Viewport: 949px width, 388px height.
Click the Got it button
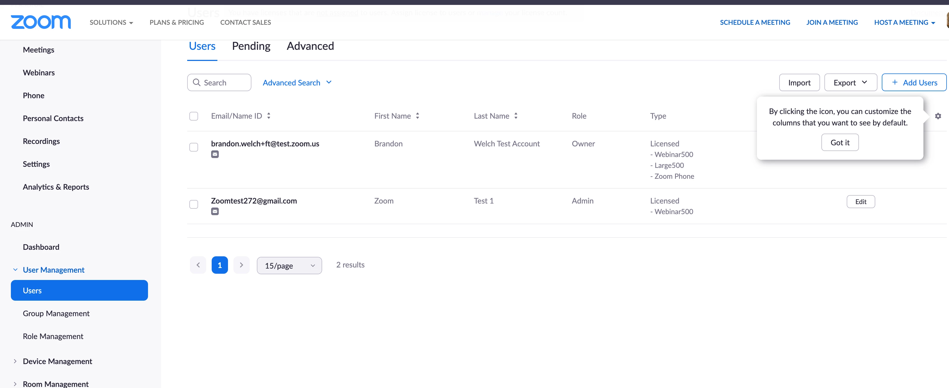tap(840, 142)
